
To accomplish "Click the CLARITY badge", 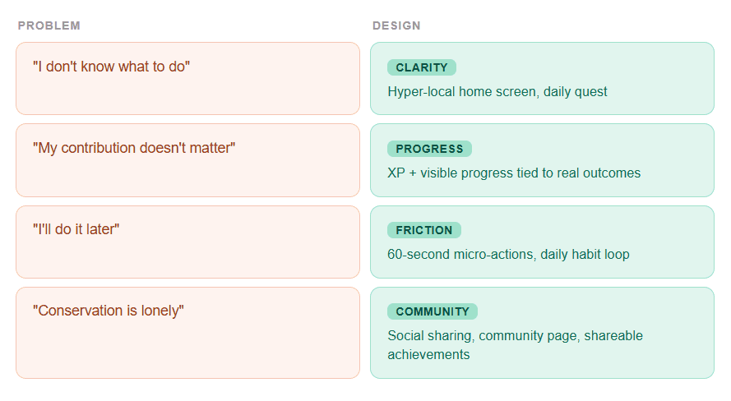I will (x=422, y=67).
